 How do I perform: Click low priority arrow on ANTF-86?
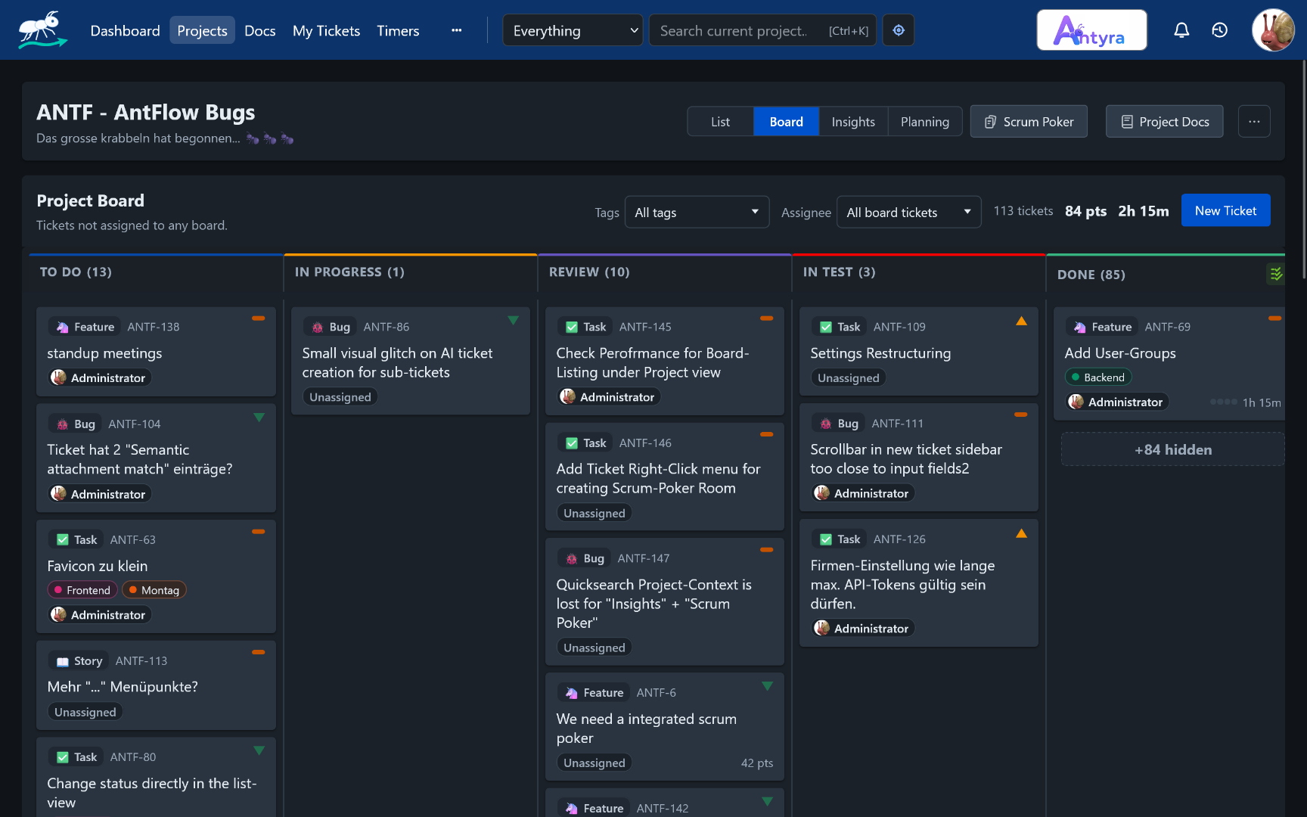(x=514, y=320)
